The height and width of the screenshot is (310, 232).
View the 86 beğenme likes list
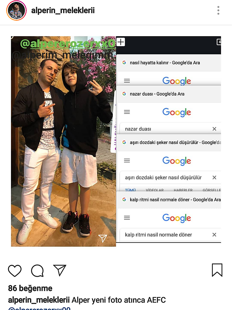[x=30, y=288]
